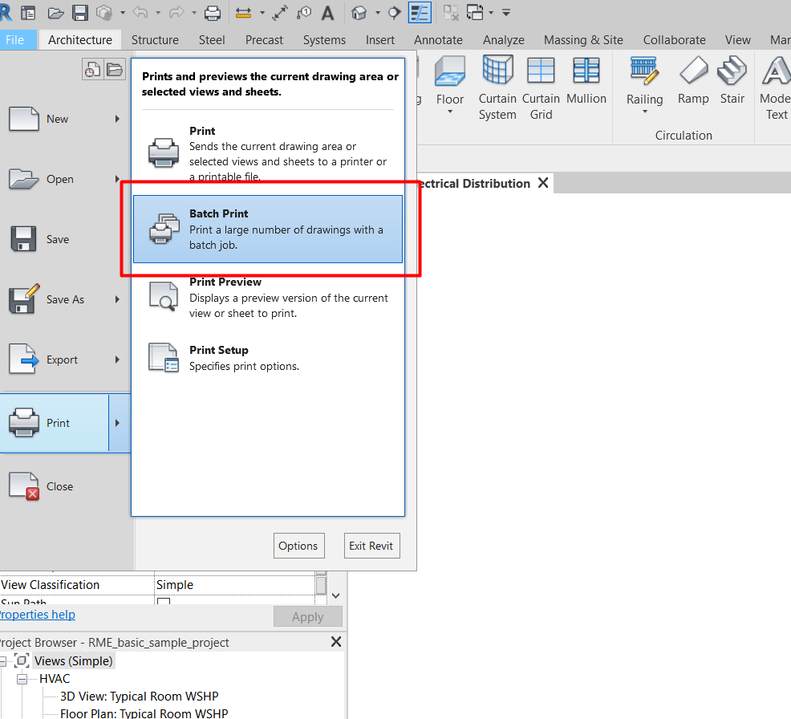The height and width of the screenshot is (719, 791).
Task: Open the Undo history dropdown arrow
Action: 158,13
